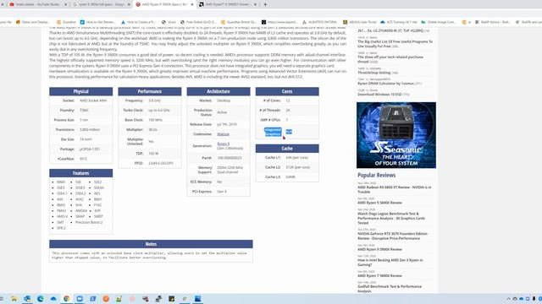Click the Cache section header
This screenshot has height=304, width=542.
point(287,149)
